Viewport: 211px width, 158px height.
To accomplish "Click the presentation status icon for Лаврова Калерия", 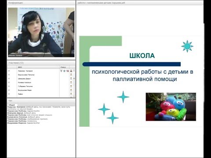I will pyautogui.click(x=67, y=71).
